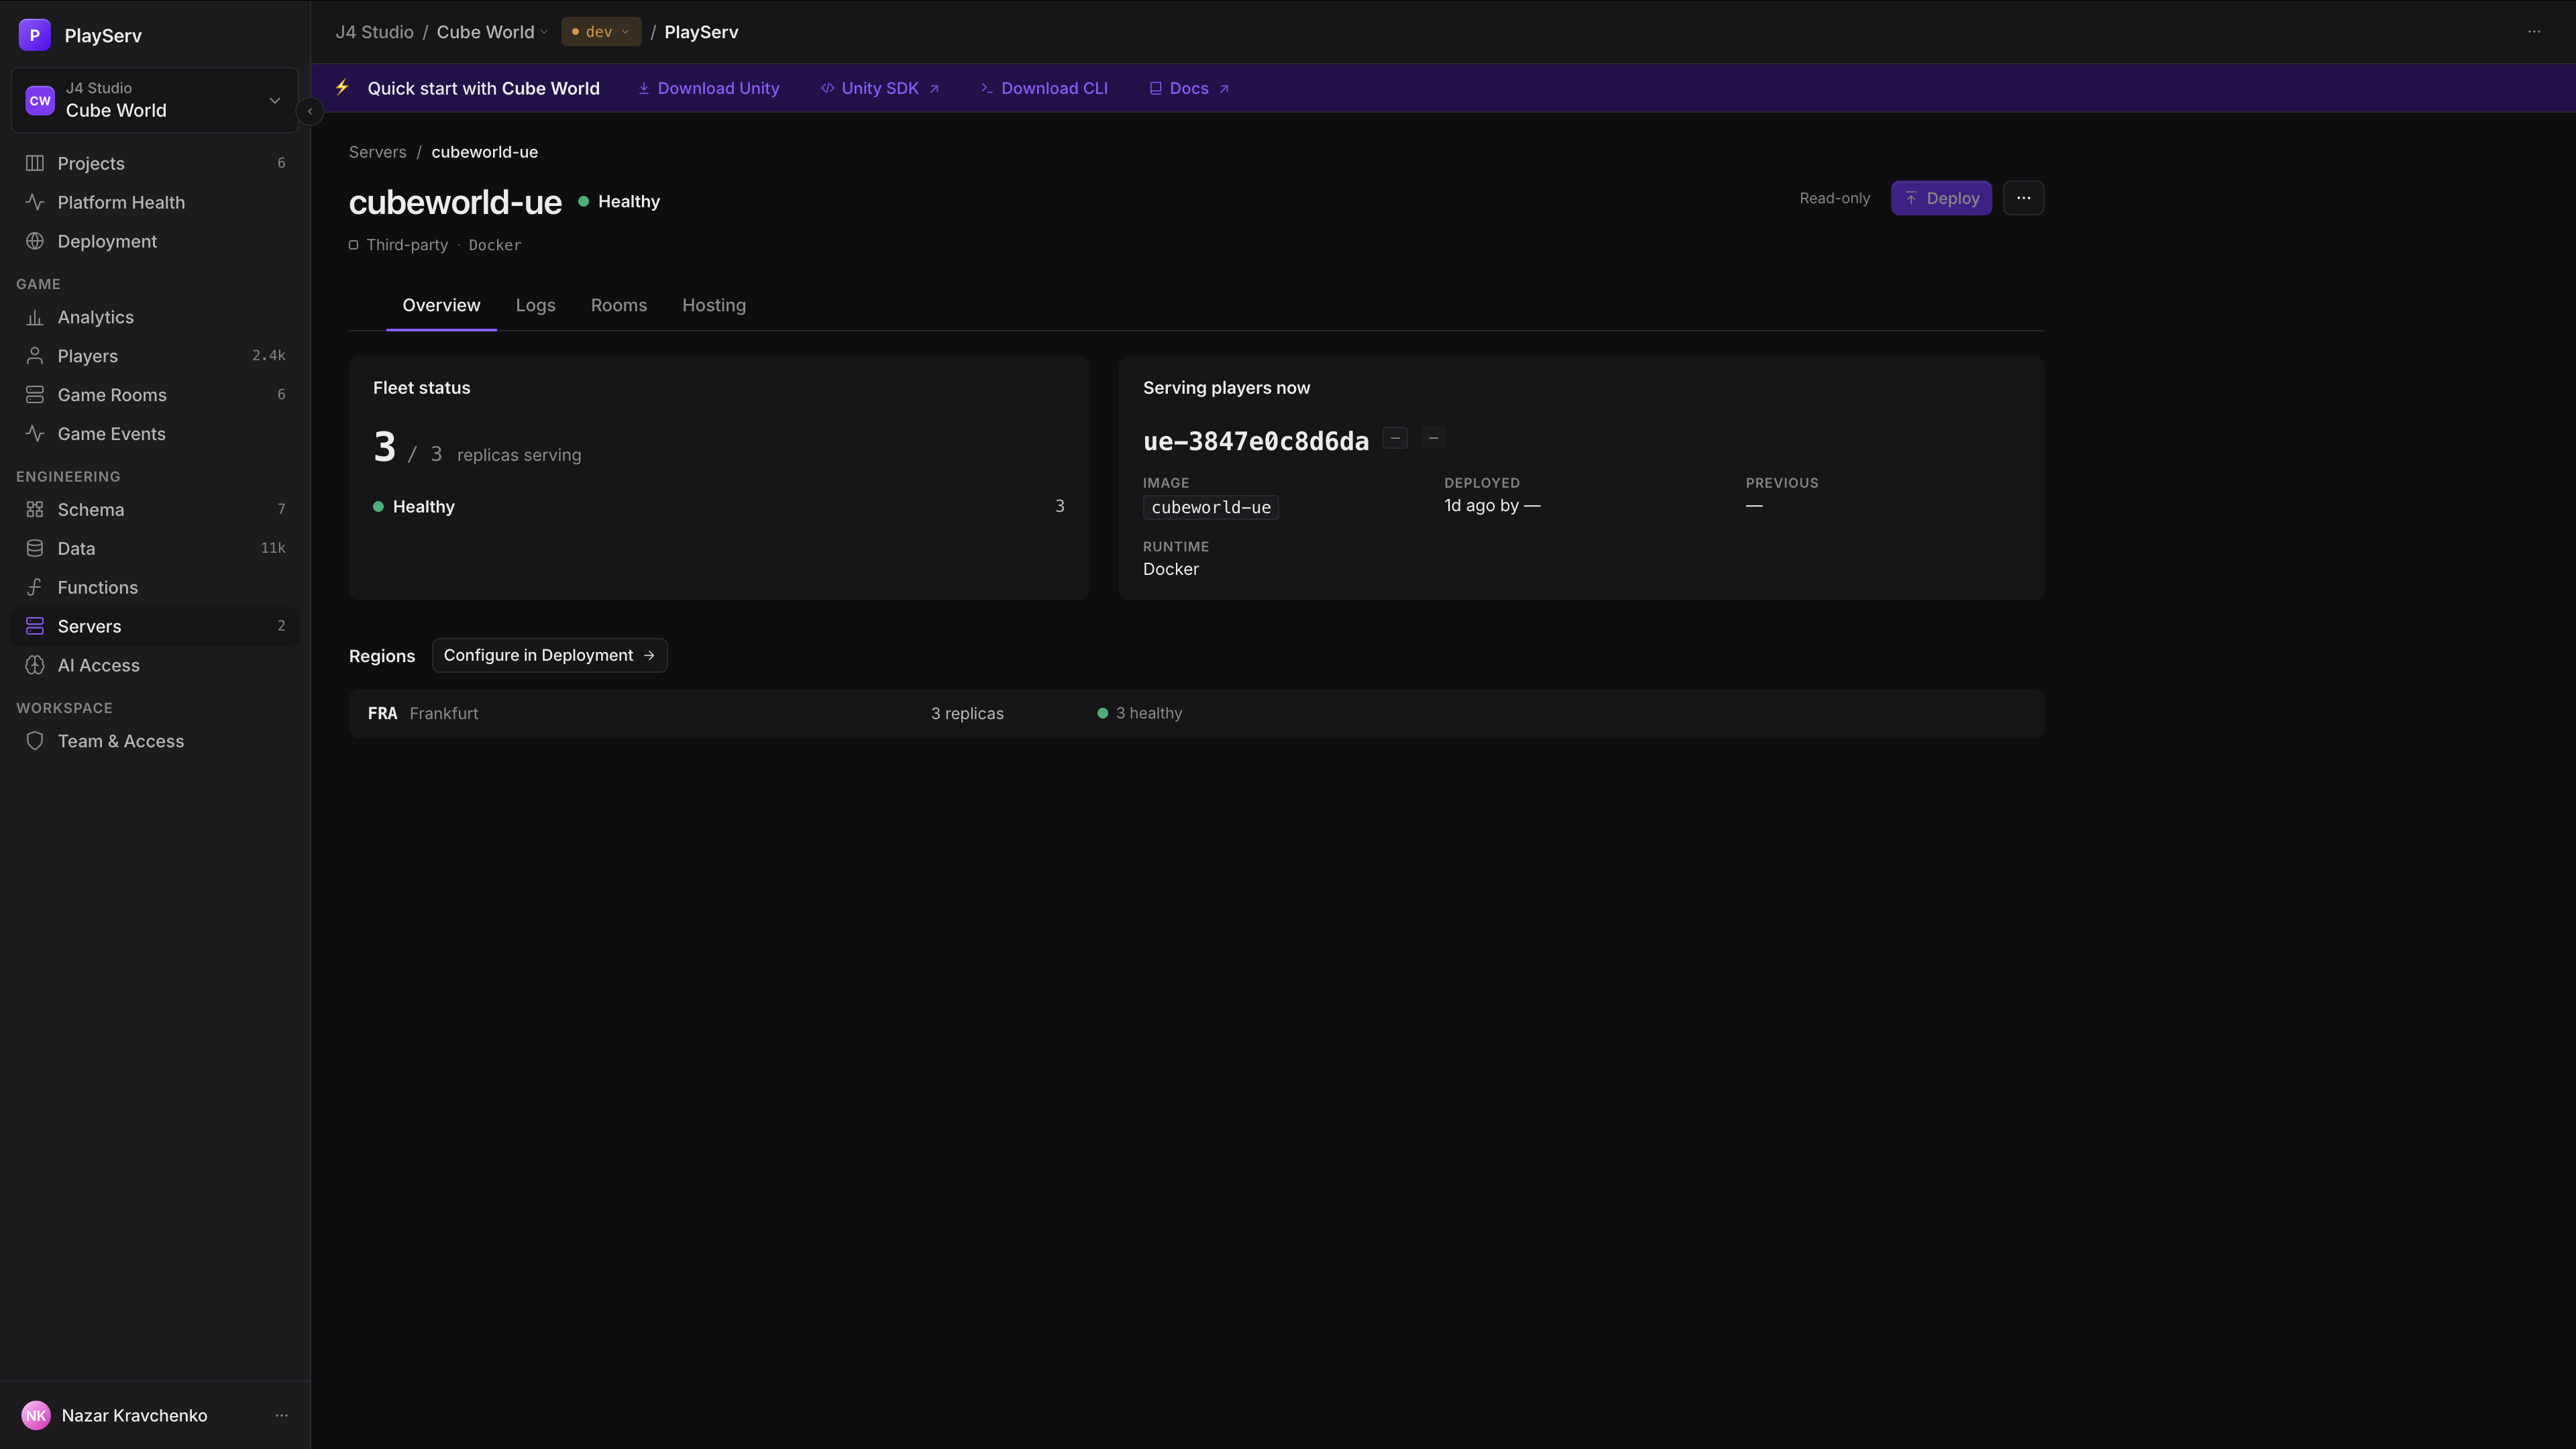The width and height of the screenshot is (2576, 1449).
Task: Open Game Events in sidebar
Action: [x=155, y=434]
